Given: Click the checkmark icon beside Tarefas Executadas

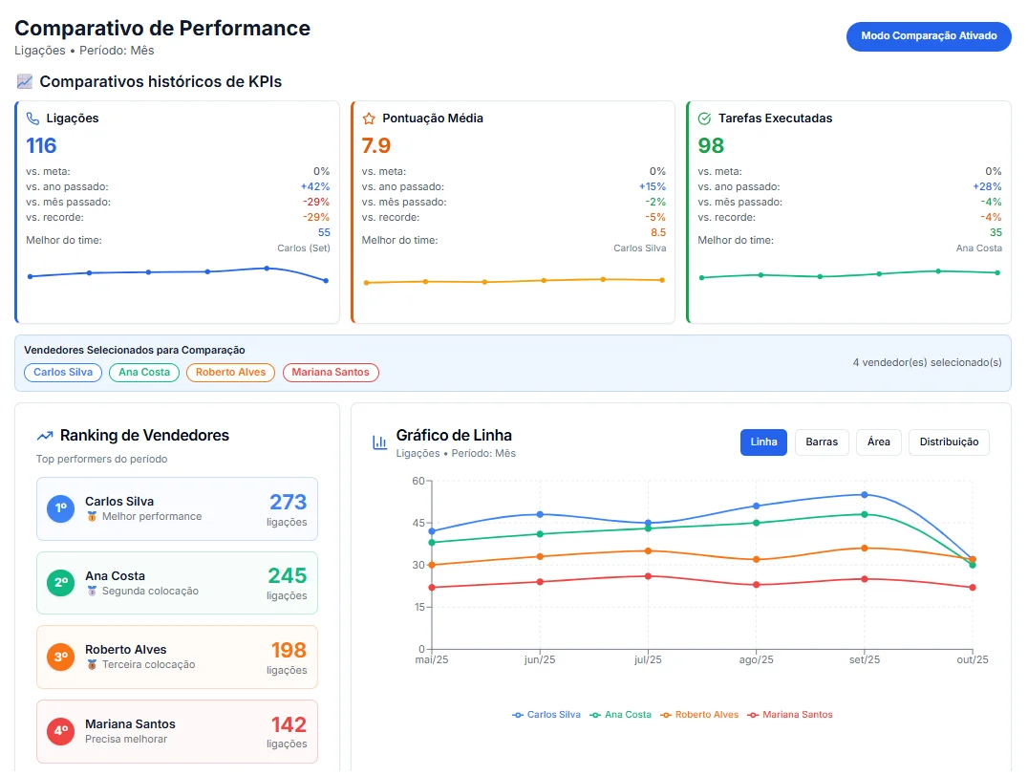Looking at the screenshot, I should (705, 119).
